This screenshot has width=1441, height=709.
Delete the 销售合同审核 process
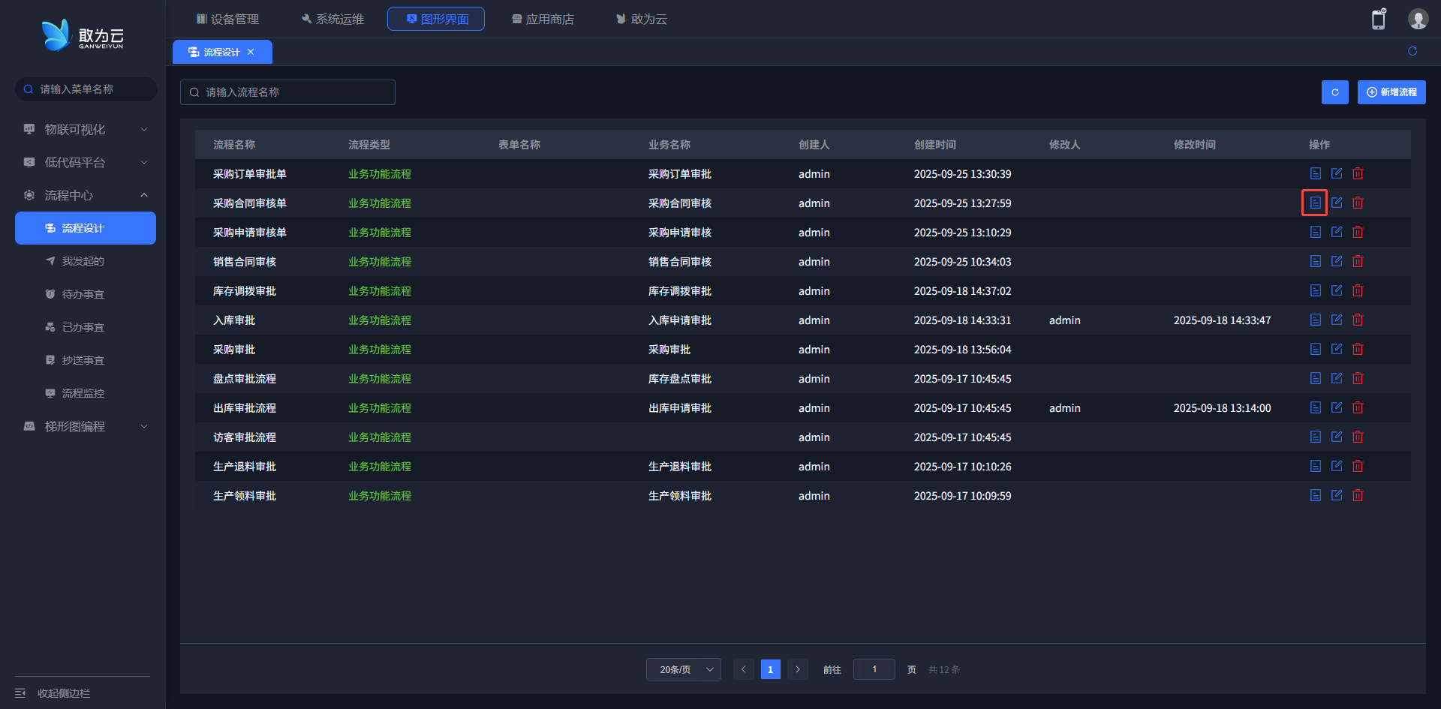[x=1358, y=261]
